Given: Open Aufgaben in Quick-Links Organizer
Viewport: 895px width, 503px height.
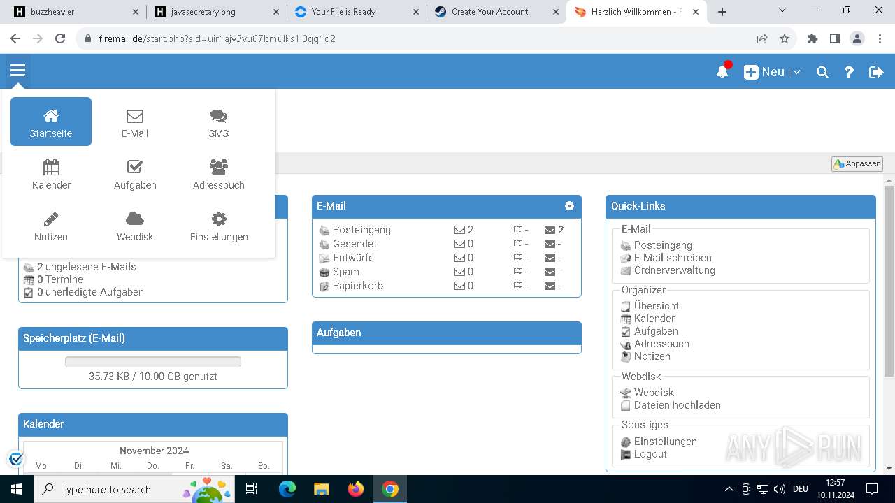Looking at the screenshot, I should (656, 331).
